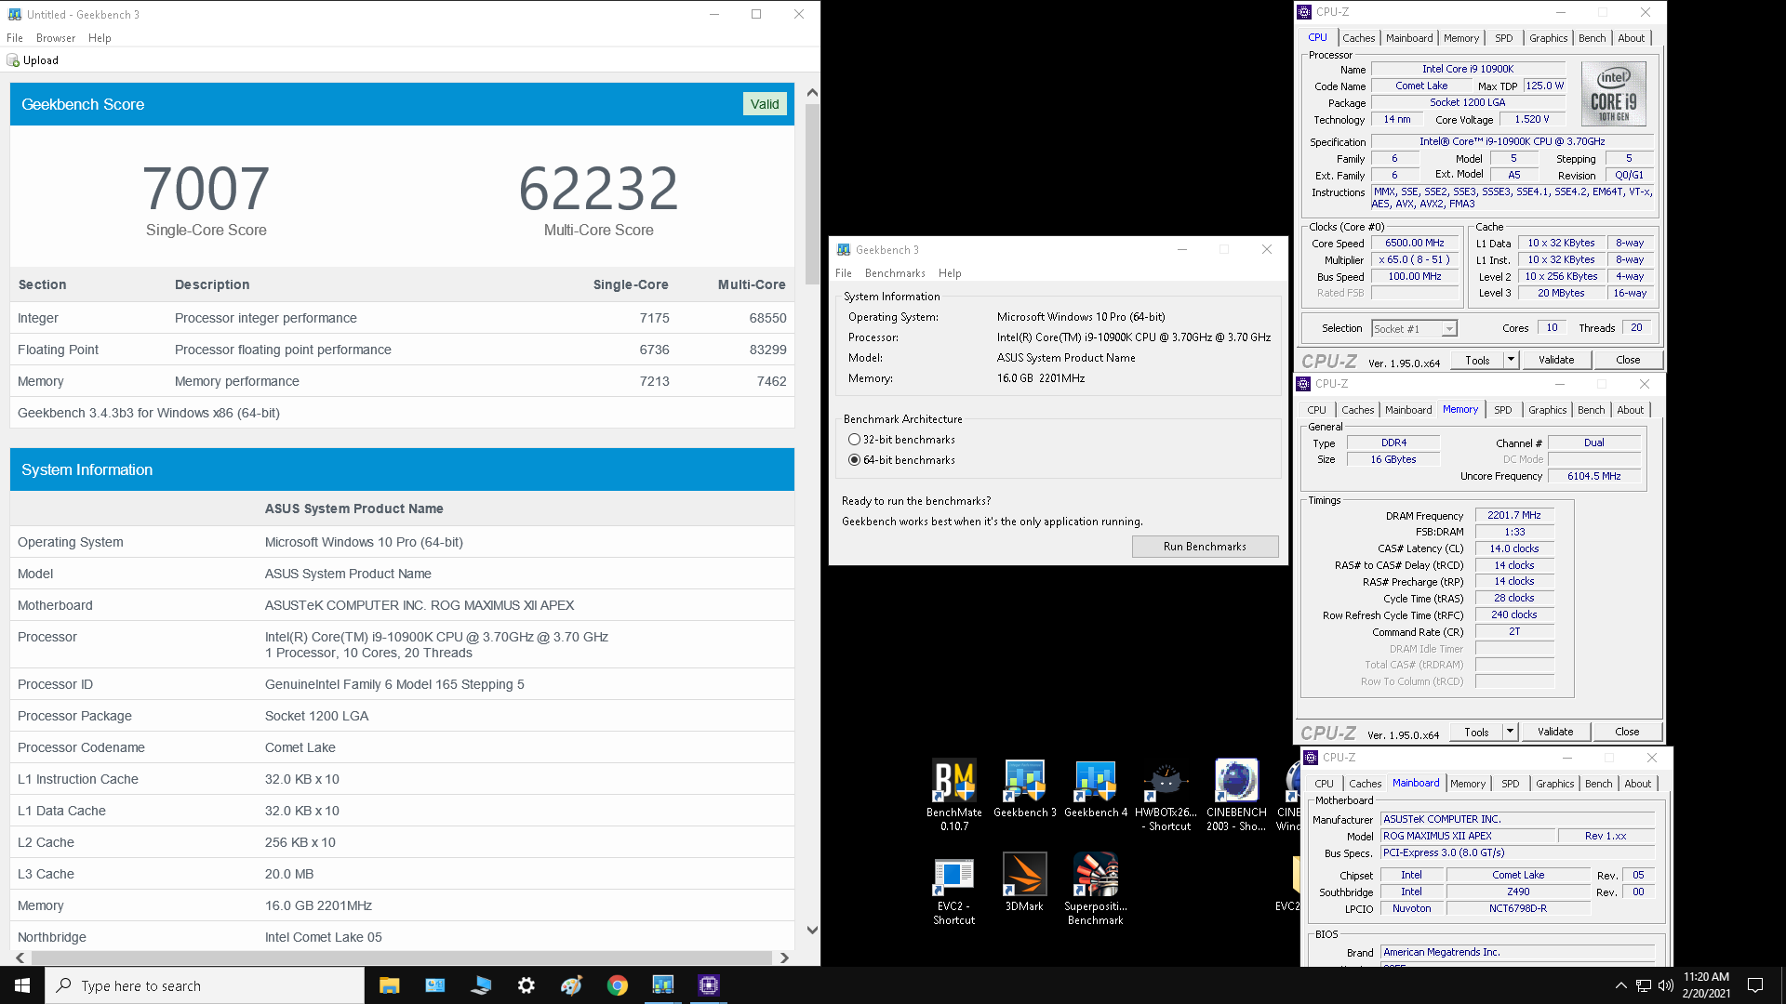
Task: Launch 3DMark desktop icon
Action: (x=1024, y=883)
